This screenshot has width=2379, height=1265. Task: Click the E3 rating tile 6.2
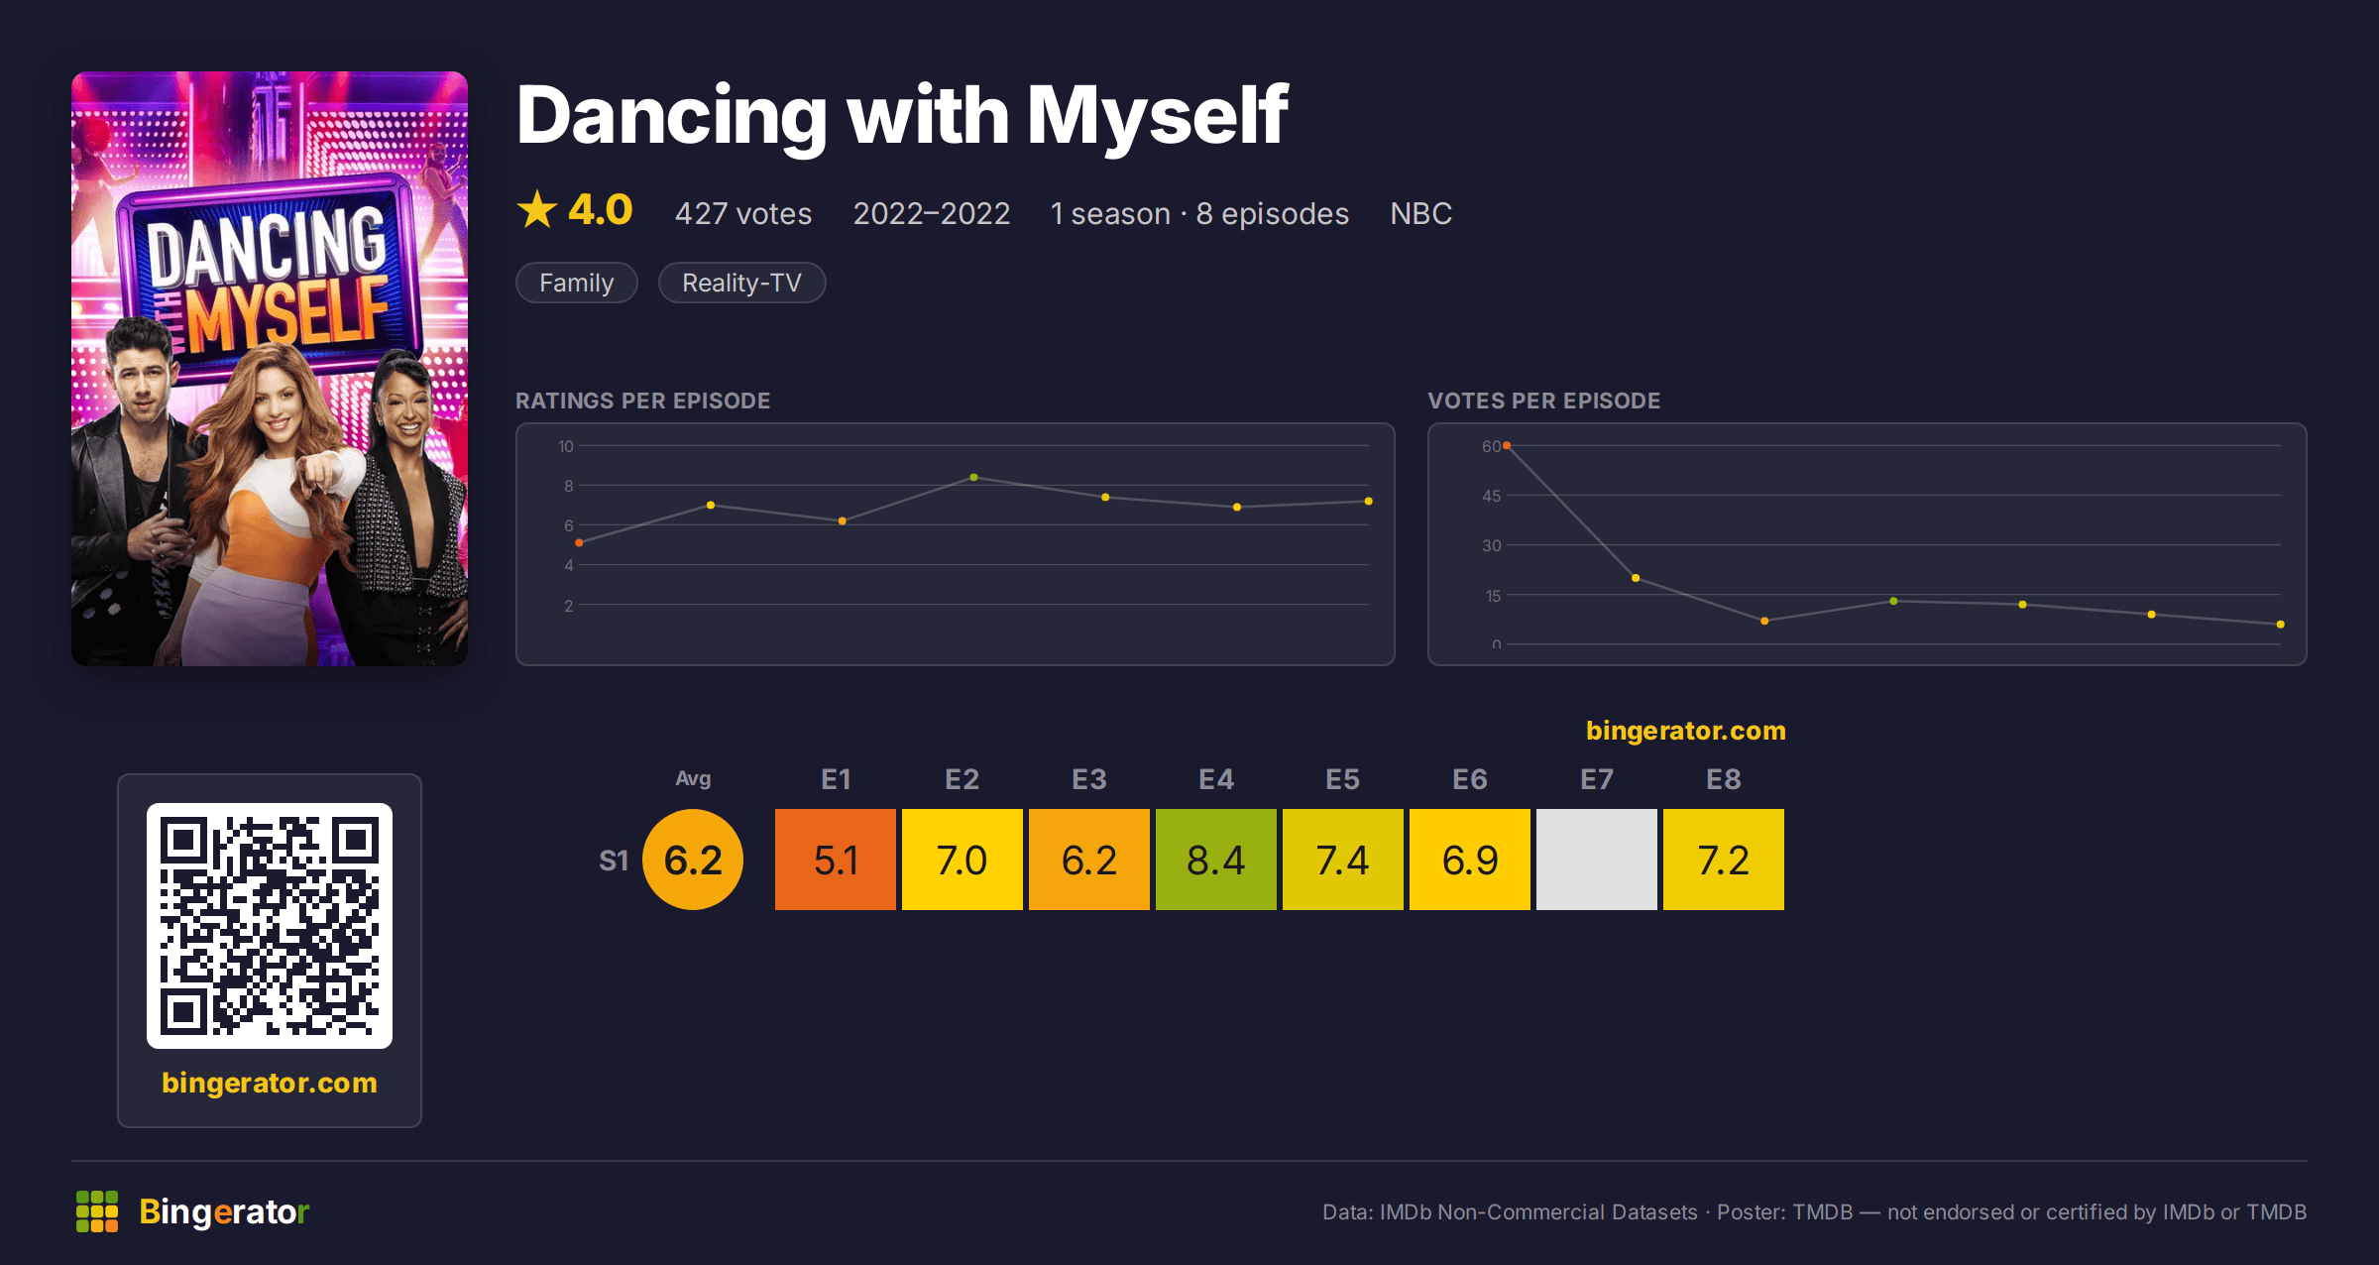(x=1089, y=860)
